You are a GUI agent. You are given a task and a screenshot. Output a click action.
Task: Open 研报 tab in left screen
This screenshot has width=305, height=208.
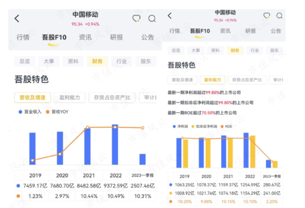[x=116, y=37]
